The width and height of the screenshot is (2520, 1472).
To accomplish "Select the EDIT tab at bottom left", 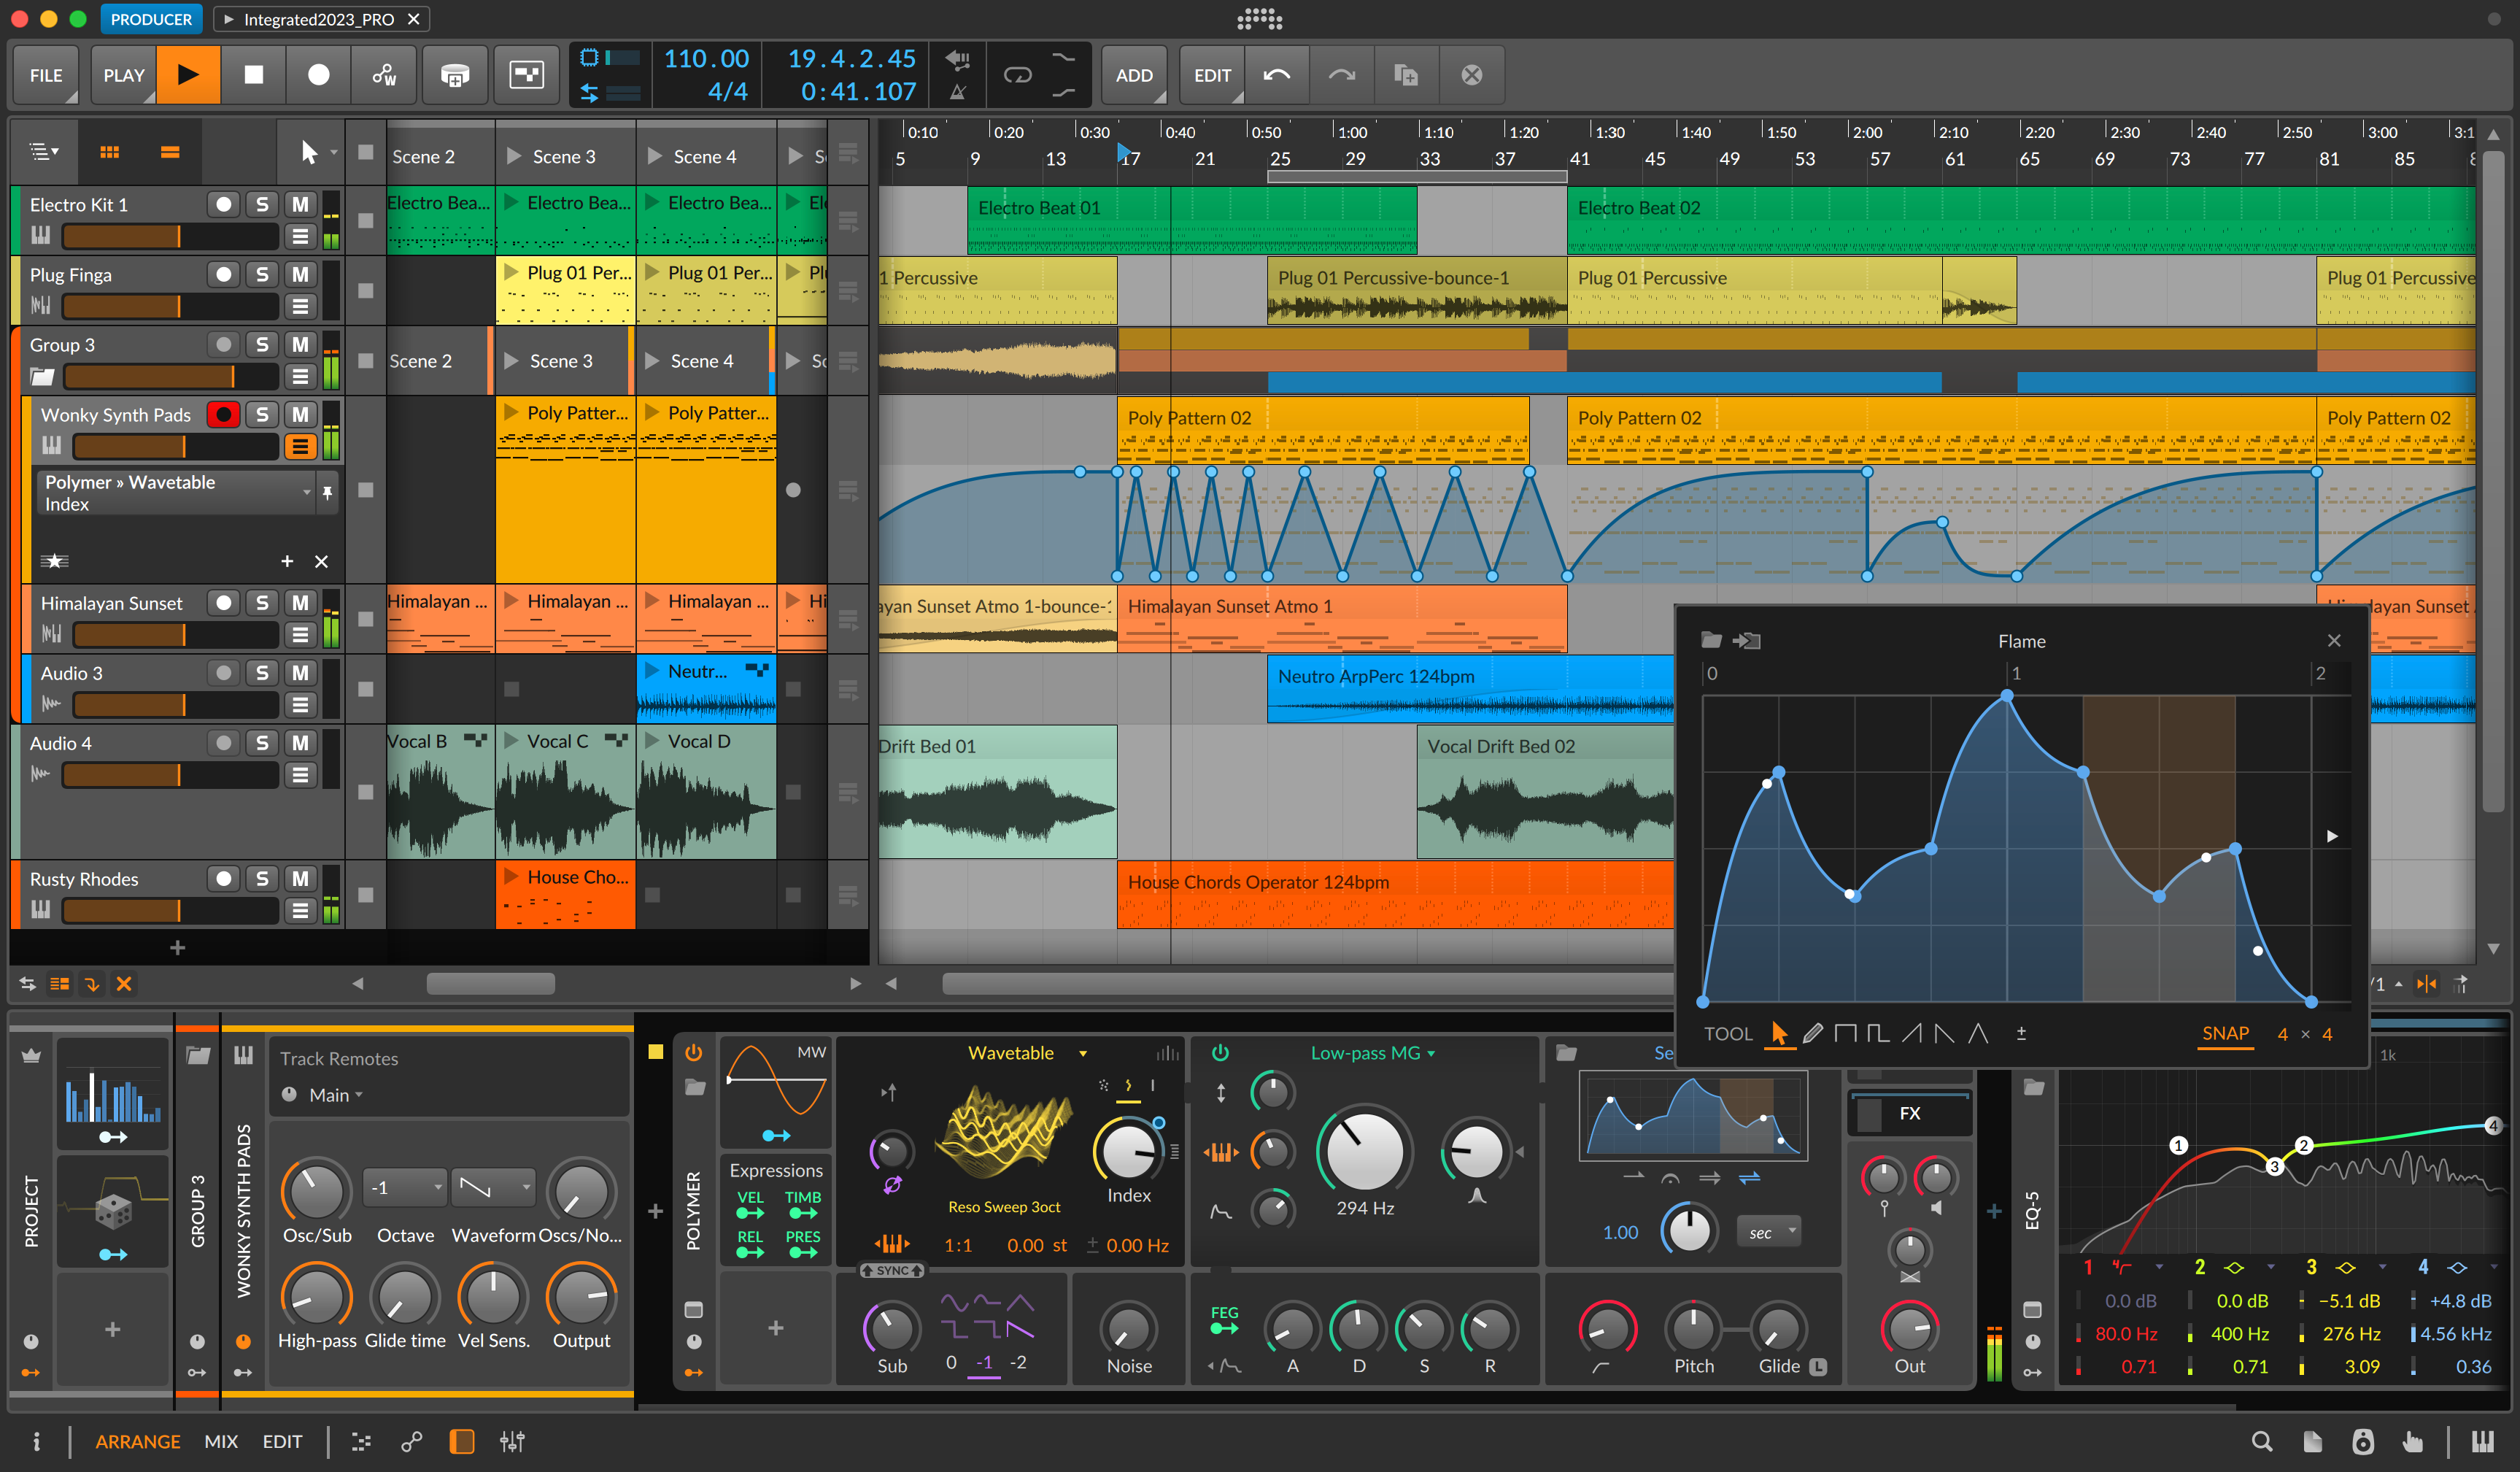I will (280, 1441).
